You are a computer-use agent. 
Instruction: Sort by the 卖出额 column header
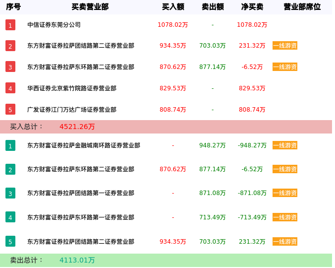pos(213,7)
